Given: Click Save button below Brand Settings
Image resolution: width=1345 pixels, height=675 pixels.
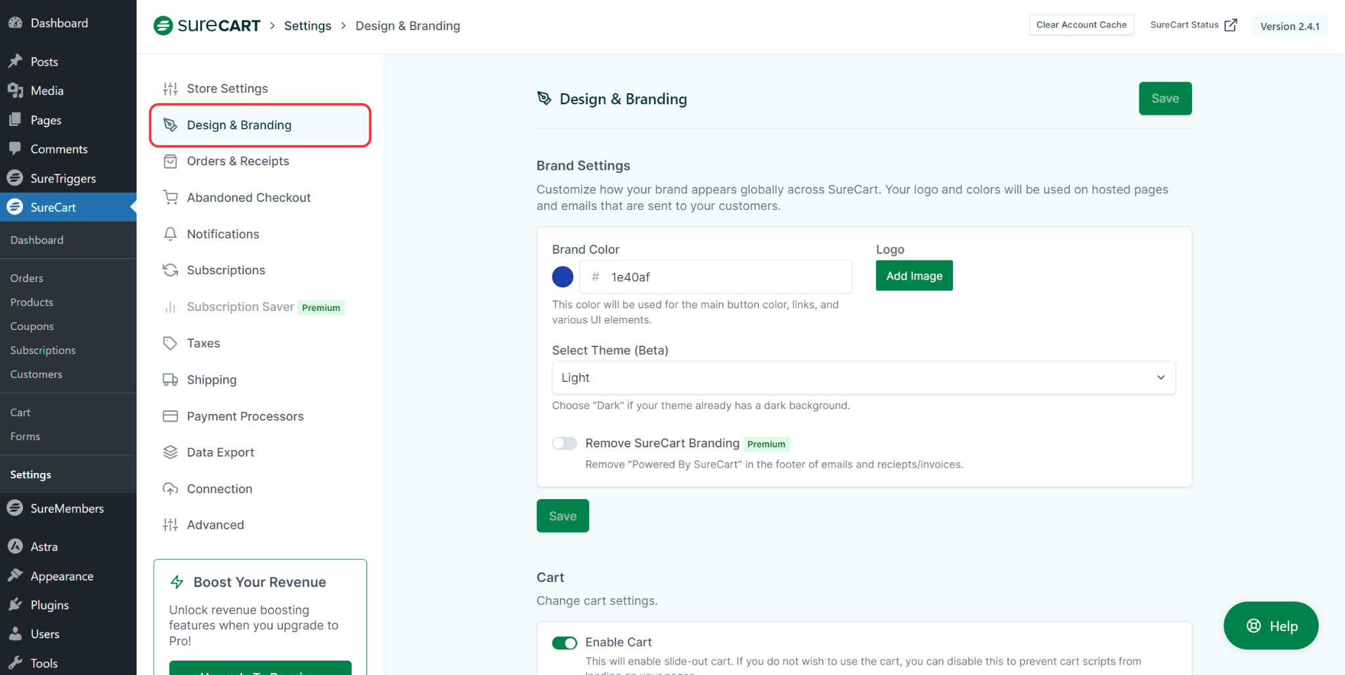Looking at the screenshot, I should pos(563,516).
